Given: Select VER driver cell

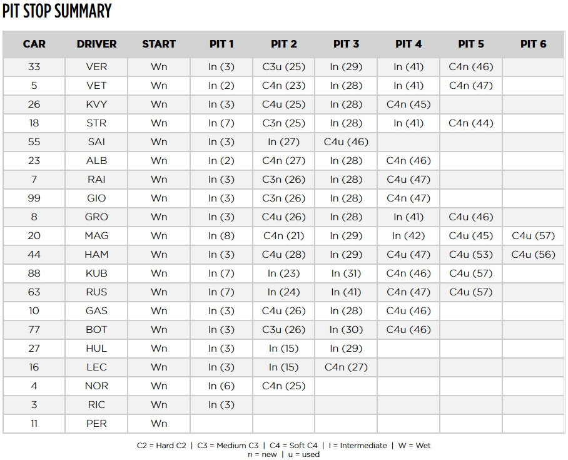Looking at the screenshot, I should [96, 67].
